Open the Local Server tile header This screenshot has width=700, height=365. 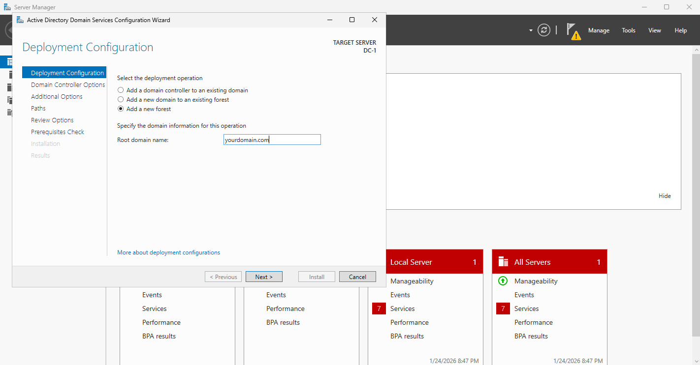tap(435, 262)
